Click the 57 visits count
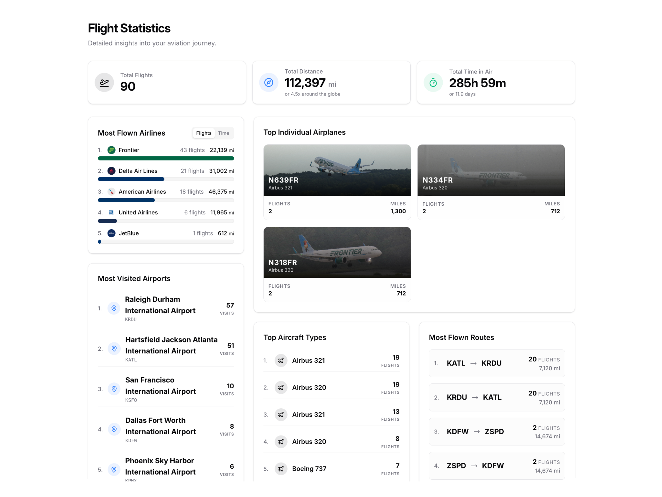Screen dimensions: 662x497 230,305
